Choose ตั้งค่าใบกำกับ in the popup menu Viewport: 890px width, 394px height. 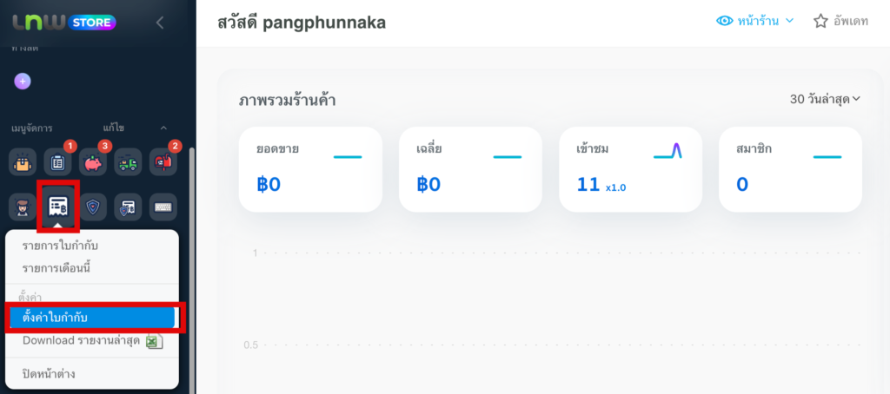pyautogui.click(x=55, y=318)
